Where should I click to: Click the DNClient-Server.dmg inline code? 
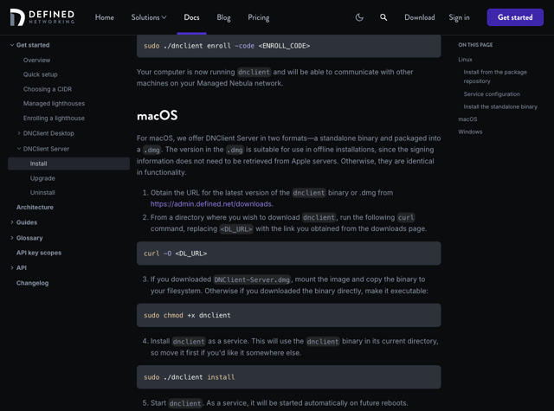(x=252, y=279)
